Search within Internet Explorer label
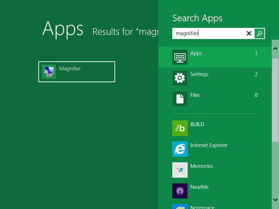This screenshot has width=279, height=209. [209, 145]
